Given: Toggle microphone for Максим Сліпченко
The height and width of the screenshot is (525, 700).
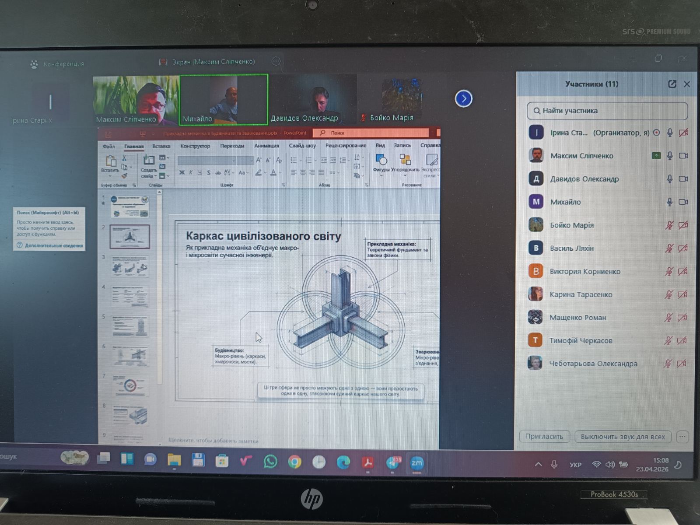Looking at the screenshot, I should 669,156.
